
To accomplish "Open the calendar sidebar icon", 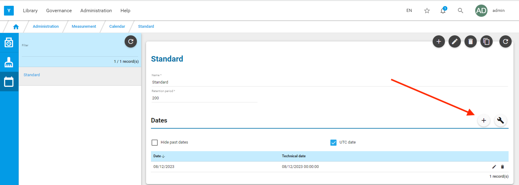I will (x=9, y=82).
